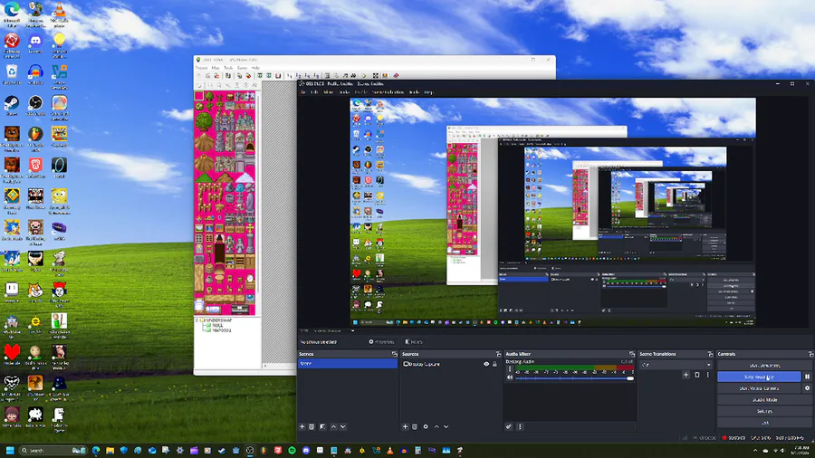The image size is (815, 458).
Task: Click the Windows taskbar search box
Action: coord(53,450)
